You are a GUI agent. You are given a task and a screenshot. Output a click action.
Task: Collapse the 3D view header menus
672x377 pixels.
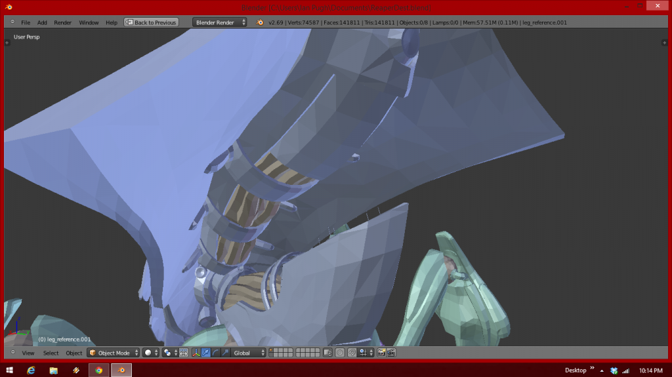pyautogui.click(x=13, y=353)
